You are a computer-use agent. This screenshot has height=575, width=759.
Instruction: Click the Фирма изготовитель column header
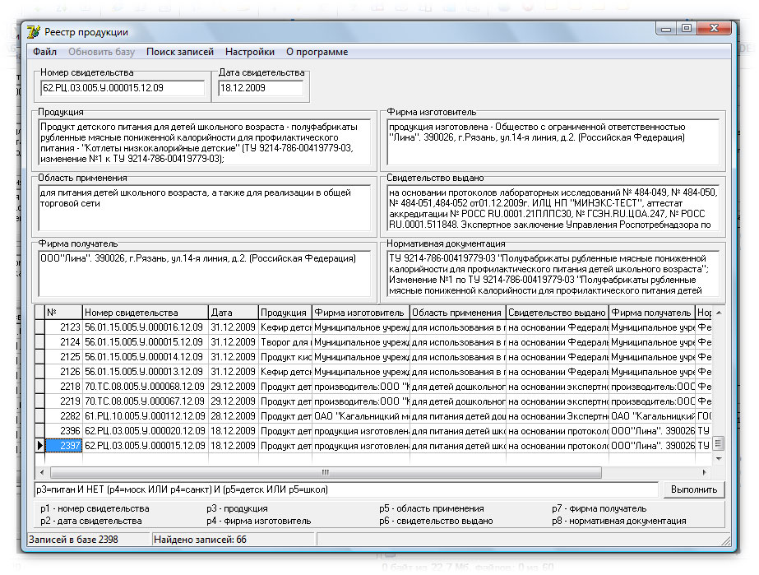359,313
